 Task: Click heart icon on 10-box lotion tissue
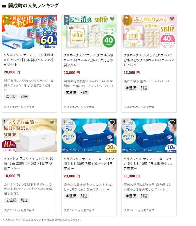[172, 122]
